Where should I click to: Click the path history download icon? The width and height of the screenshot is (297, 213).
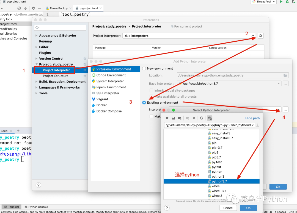click(258, 125)
